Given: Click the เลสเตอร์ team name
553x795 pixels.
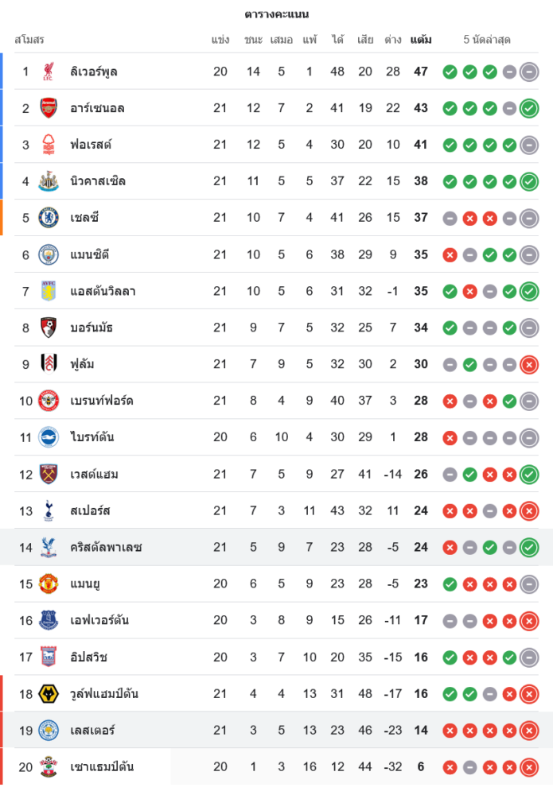Looking at the screenshot, I should click(93, 731).
